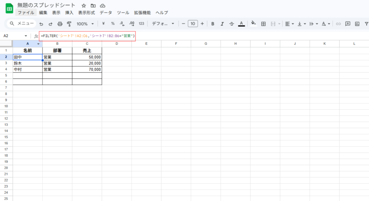Screen dimensions: 369x201
Task: Toggle strikethrough formatting
Action: pyautogui.click(x=232, y=24)
